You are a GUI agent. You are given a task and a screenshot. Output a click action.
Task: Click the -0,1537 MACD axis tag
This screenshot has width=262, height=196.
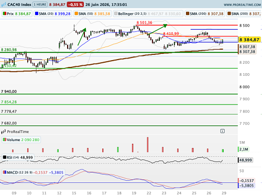tap(246, 181)
